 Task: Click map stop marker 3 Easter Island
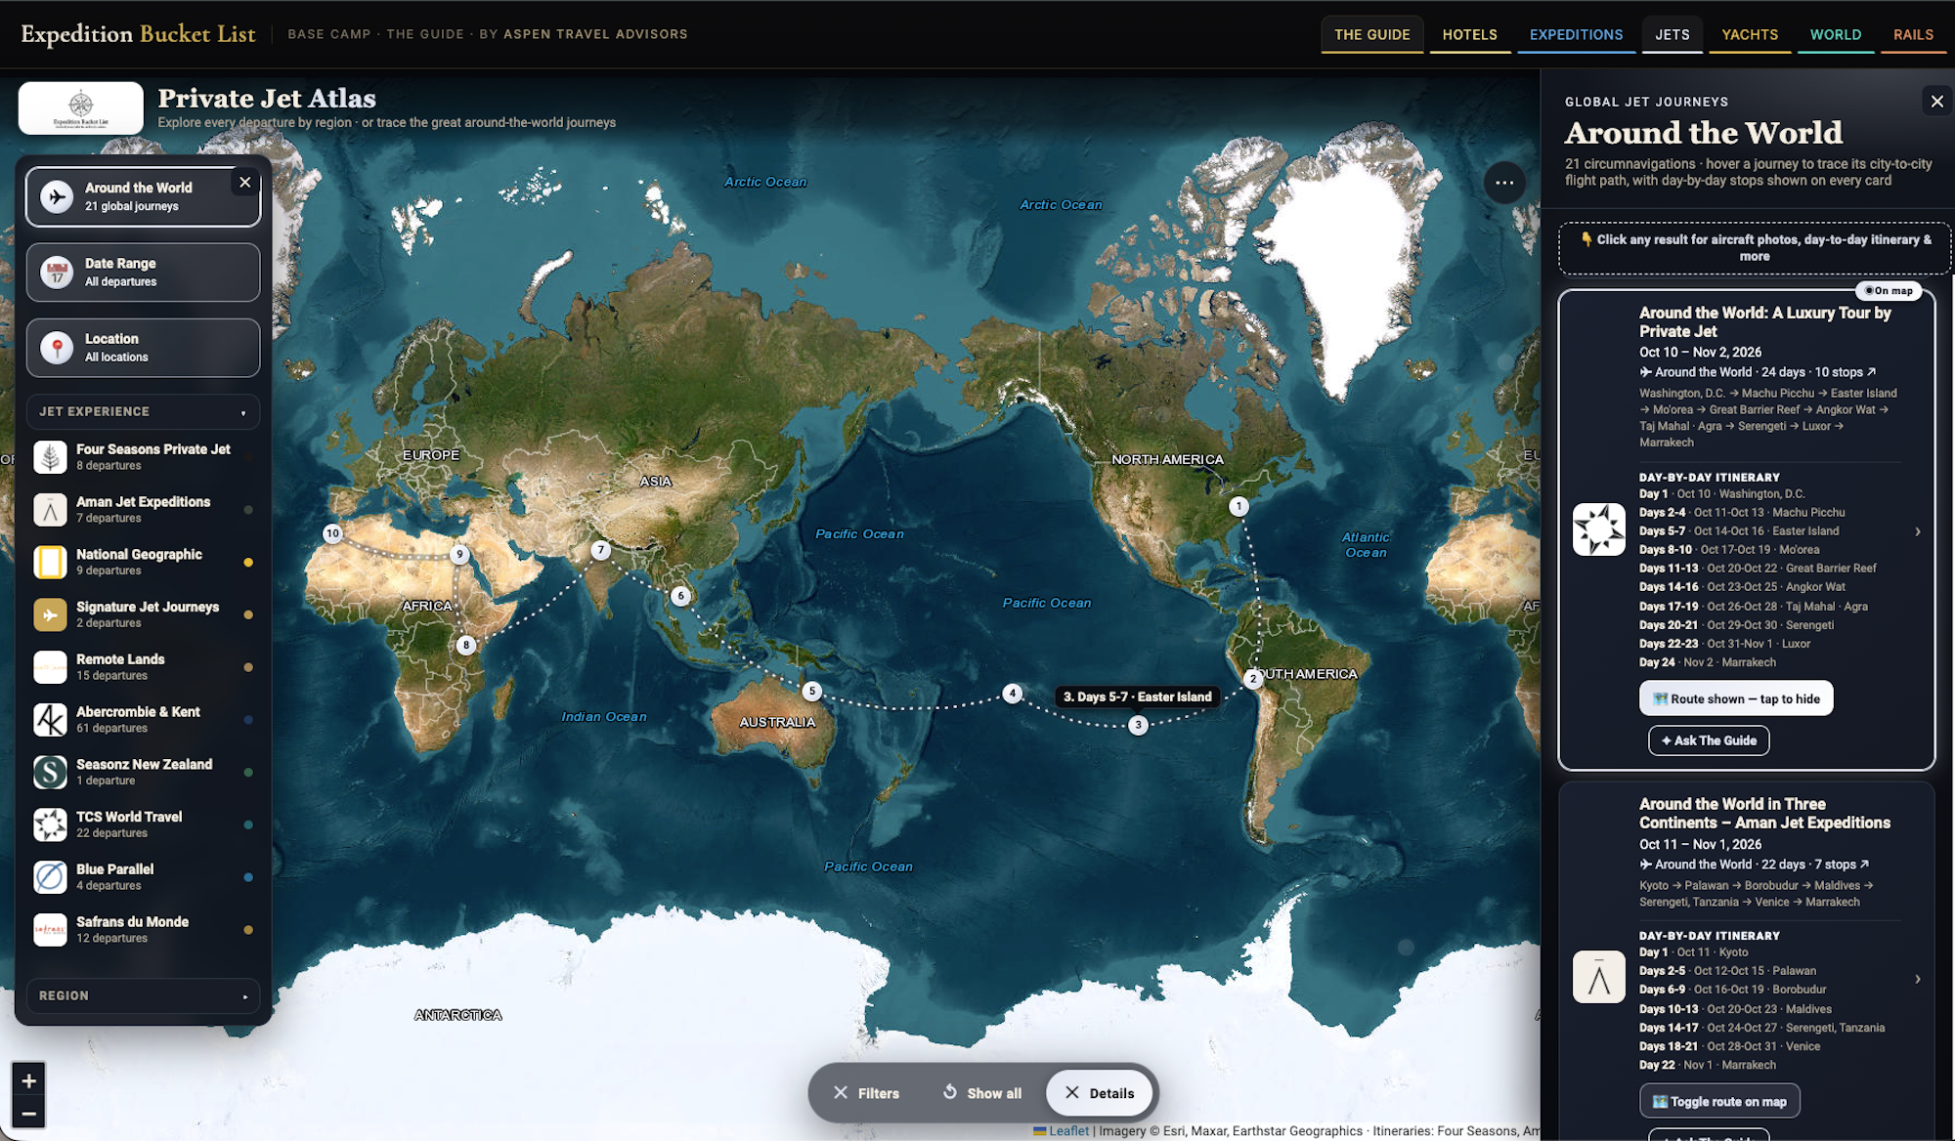1138,725
